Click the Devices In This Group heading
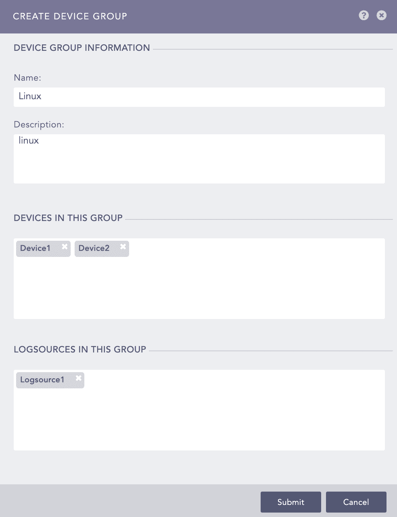Viewport: 397px width, 517px height. [x=68, y=218]
